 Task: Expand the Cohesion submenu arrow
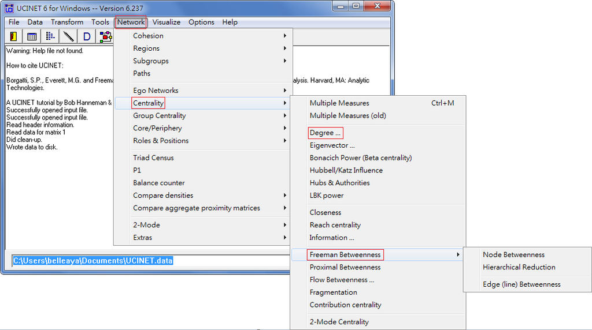pyautogui.click(x=285, y=36)
